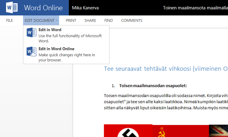Click heading Tee seuraavat tehtävät vihkoosi
This screenshot has height=137, width=228.
point(166,69)
